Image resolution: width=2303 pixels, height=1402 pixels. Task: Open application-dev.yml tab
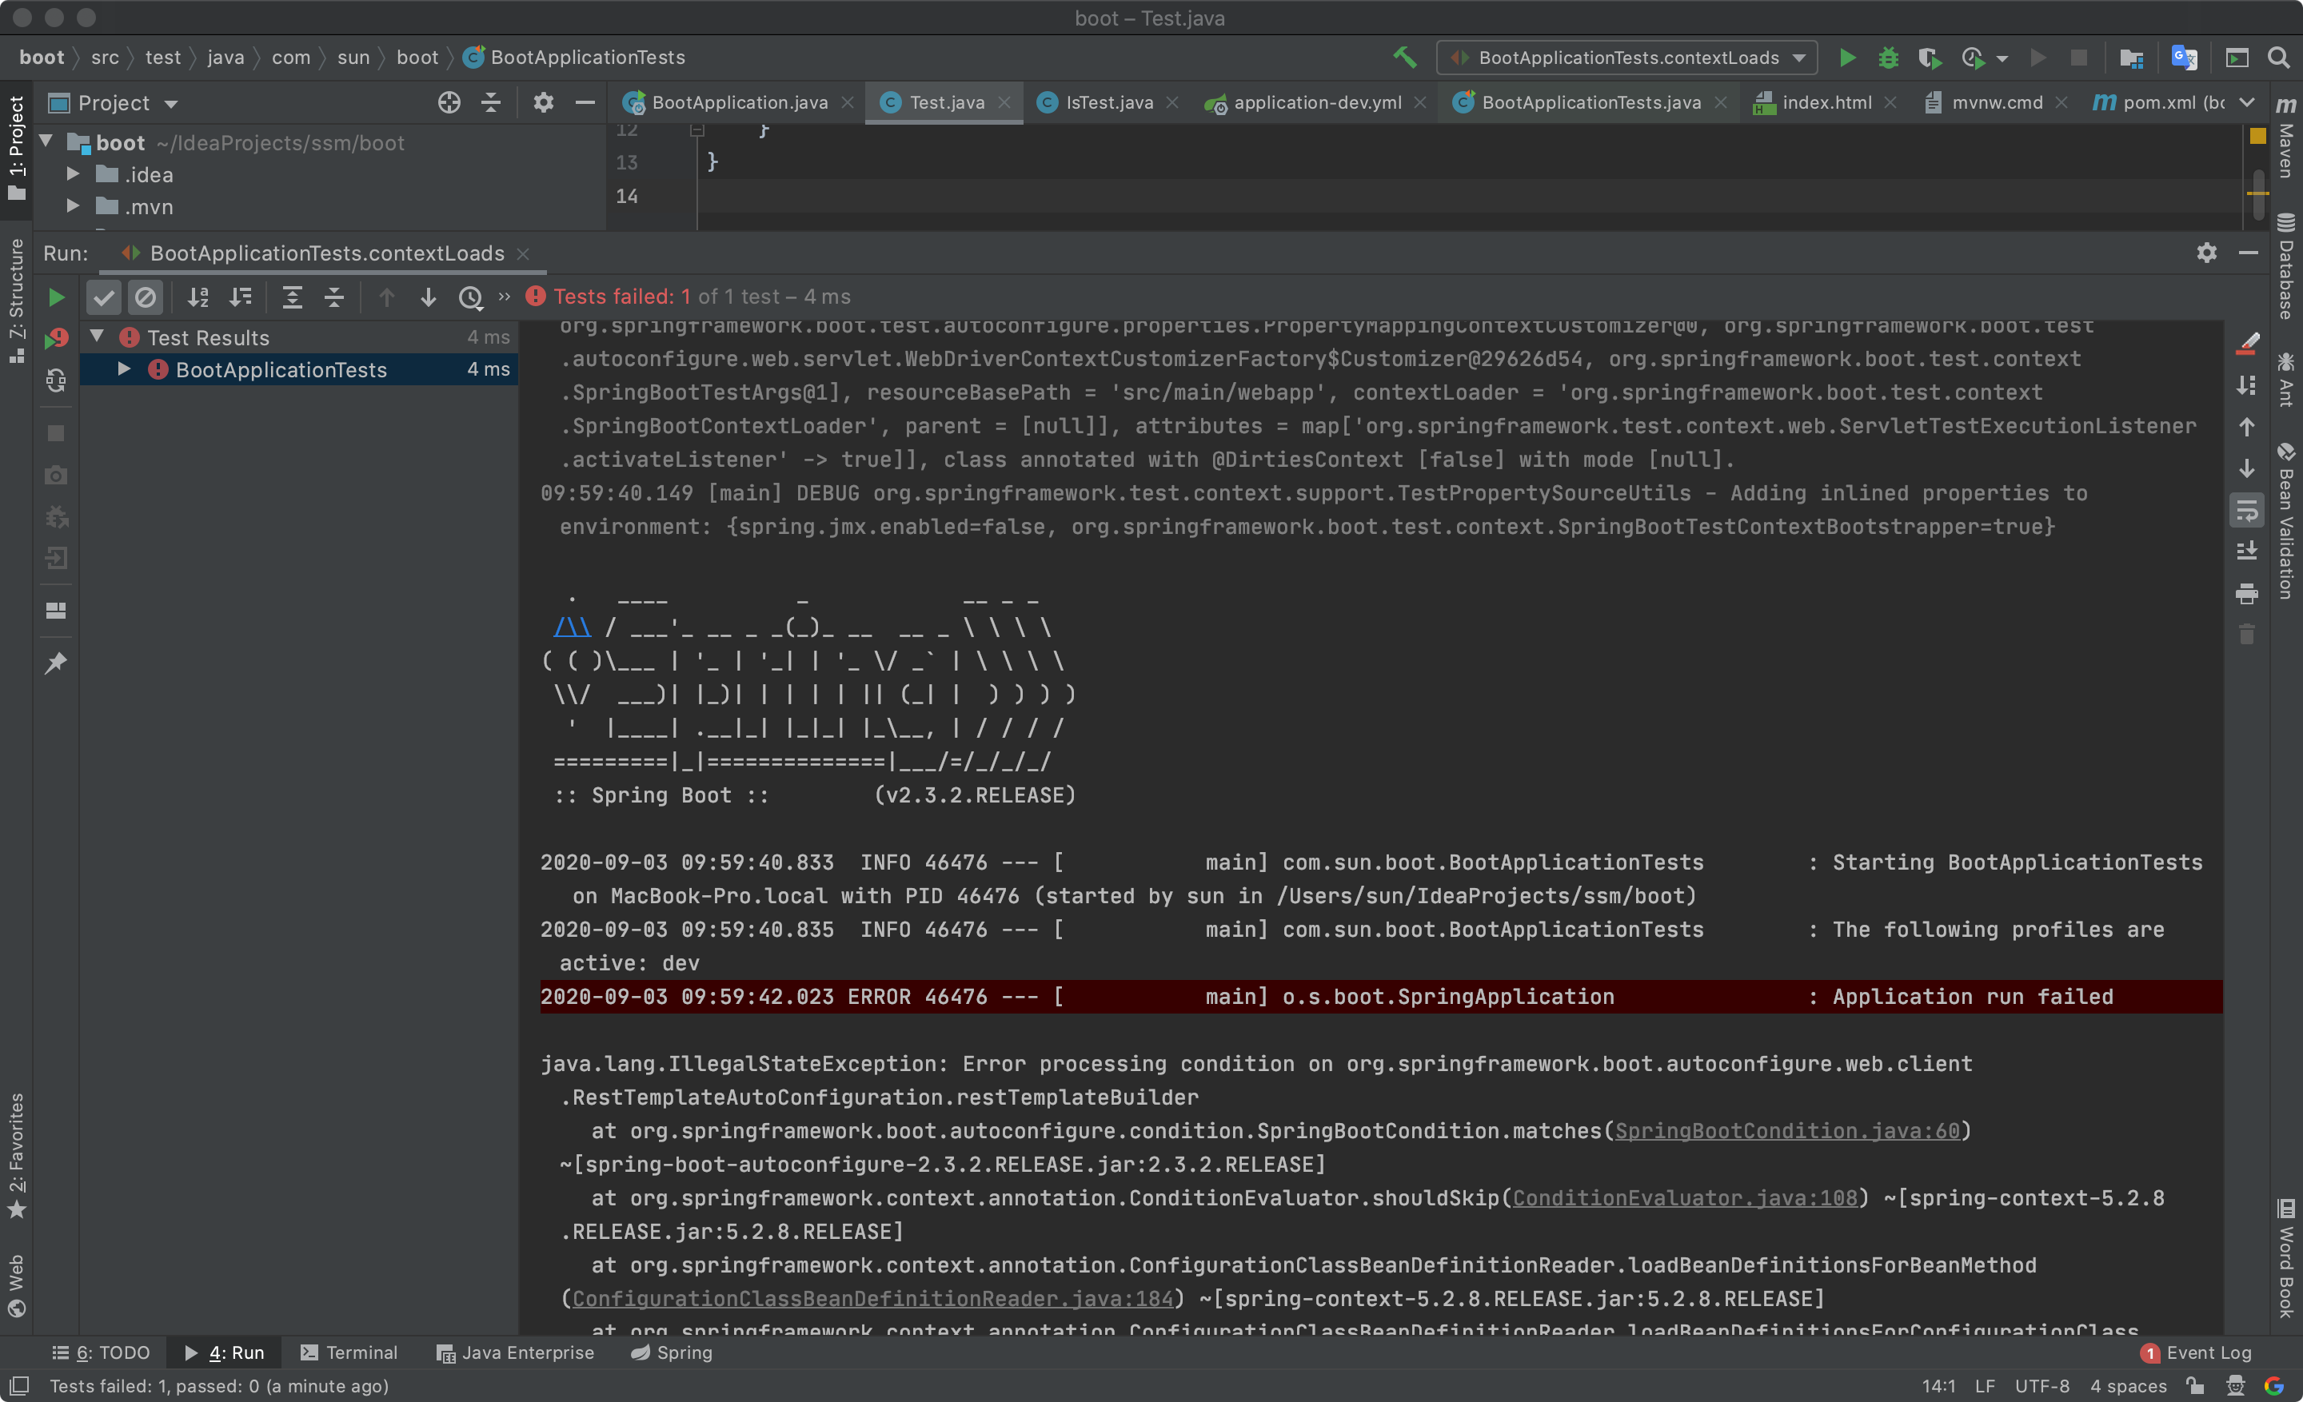tap(1316, 103)
